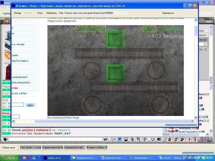Click the popup horizontal scrollbar thumb
Screen dimensions: 215x161
113,121
